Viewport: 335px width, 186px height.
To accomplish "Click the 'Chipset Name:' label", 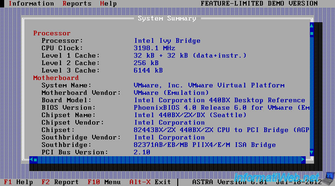I will coord(68,115).
